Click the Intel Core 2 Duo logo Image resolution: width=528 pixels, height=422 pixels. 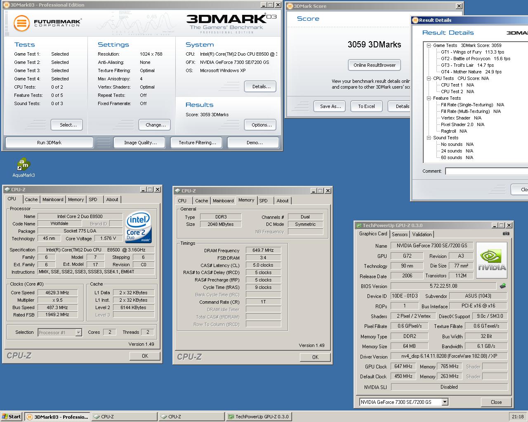point(138,227)
